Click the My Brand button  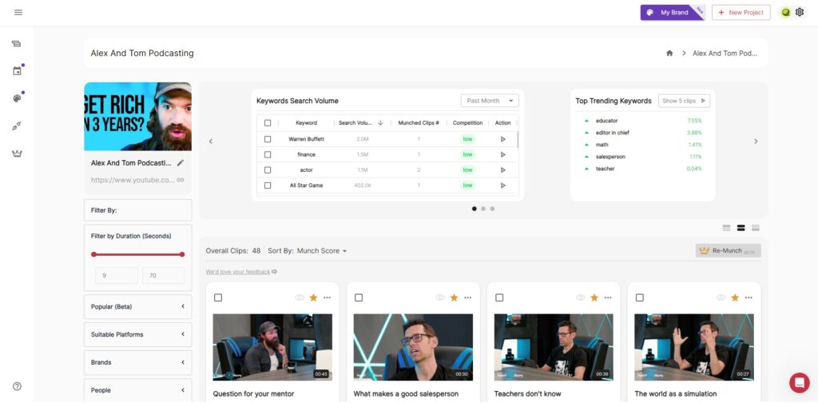click(x=671, y=12)
